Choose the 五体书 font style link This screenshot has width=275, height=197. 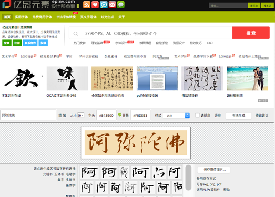tap(59, 174)
